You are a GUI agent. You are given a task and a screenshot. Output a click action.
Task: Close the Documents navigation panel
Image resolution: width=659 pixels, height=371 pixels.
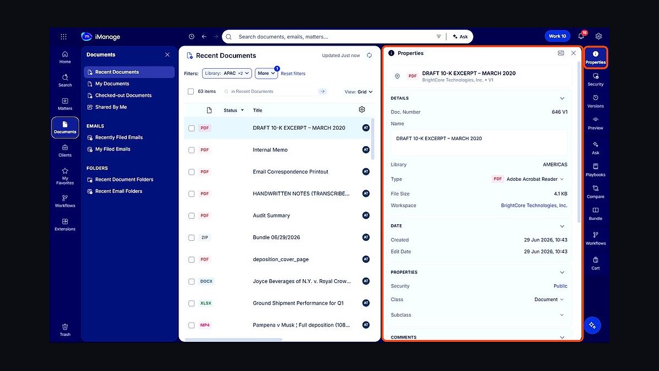pyautogui.click(x=167, y=55)
